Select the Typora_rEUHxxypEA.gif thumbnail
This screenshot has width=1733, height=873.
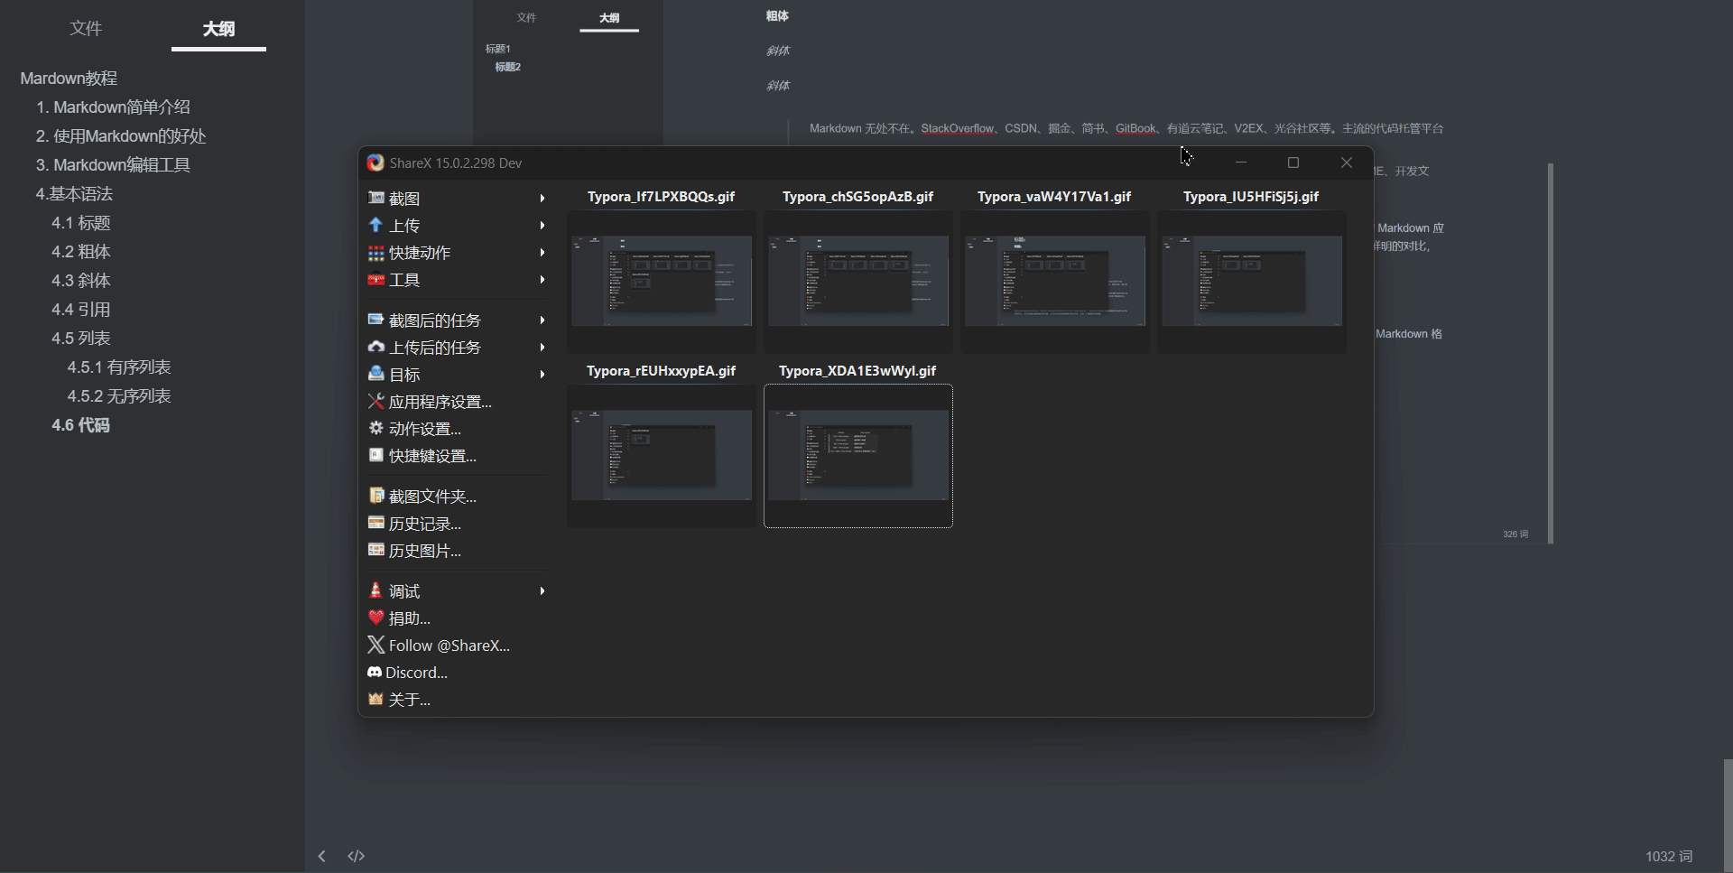pyautogui.click(x=662, y=456)
